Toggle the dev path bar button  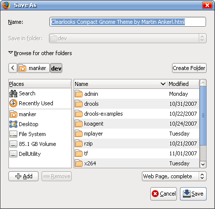[56, 68]
